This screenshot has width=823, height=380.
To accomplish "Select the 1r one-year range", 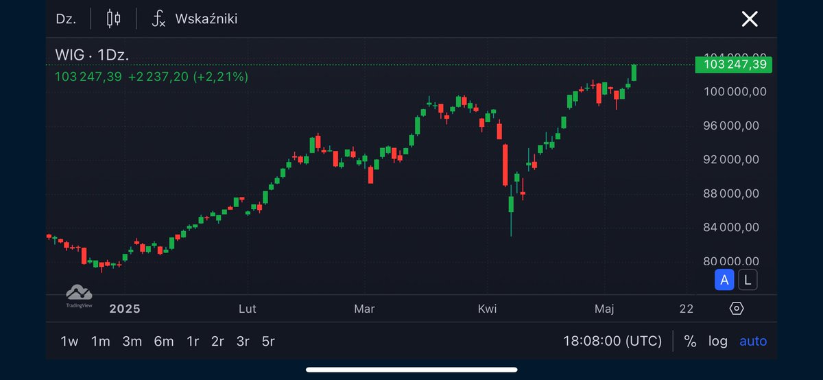I will [193, 341].
